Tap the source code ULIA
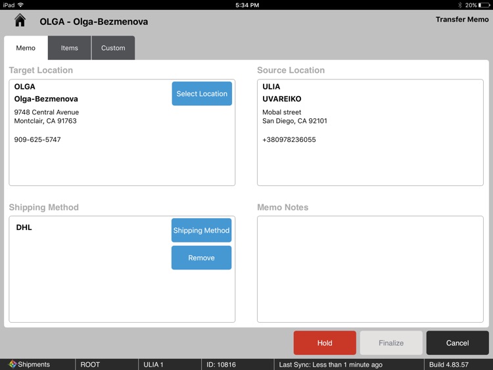This screenshot has width=493, height=370. [271, 87]
